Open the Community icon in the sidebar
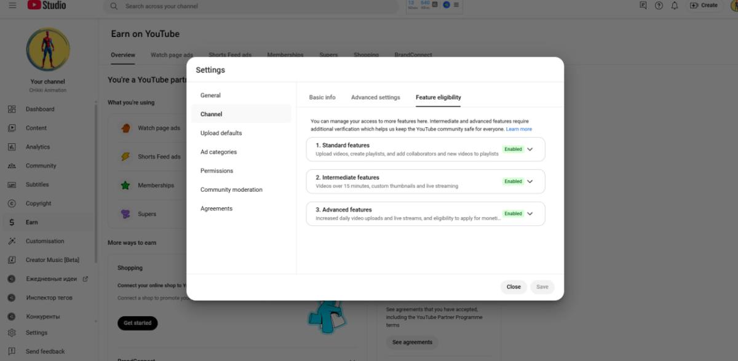The image size is (738, 361). (x=12, y=166)
